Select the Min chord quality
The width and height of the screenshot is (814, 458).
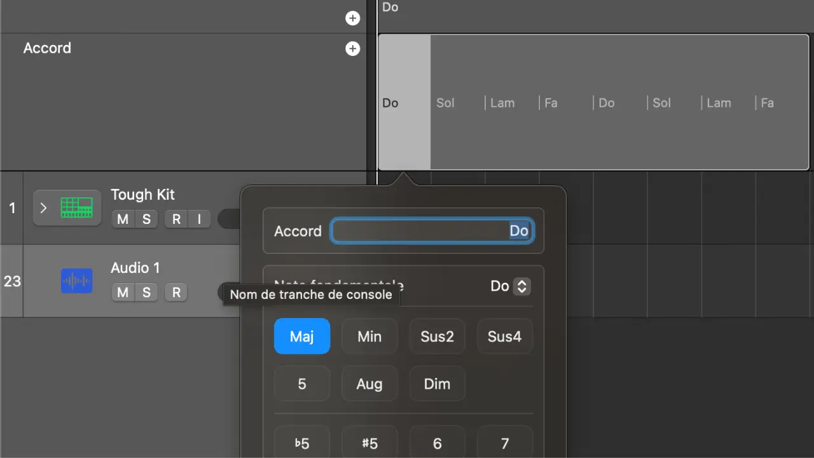tap(369, 337)
